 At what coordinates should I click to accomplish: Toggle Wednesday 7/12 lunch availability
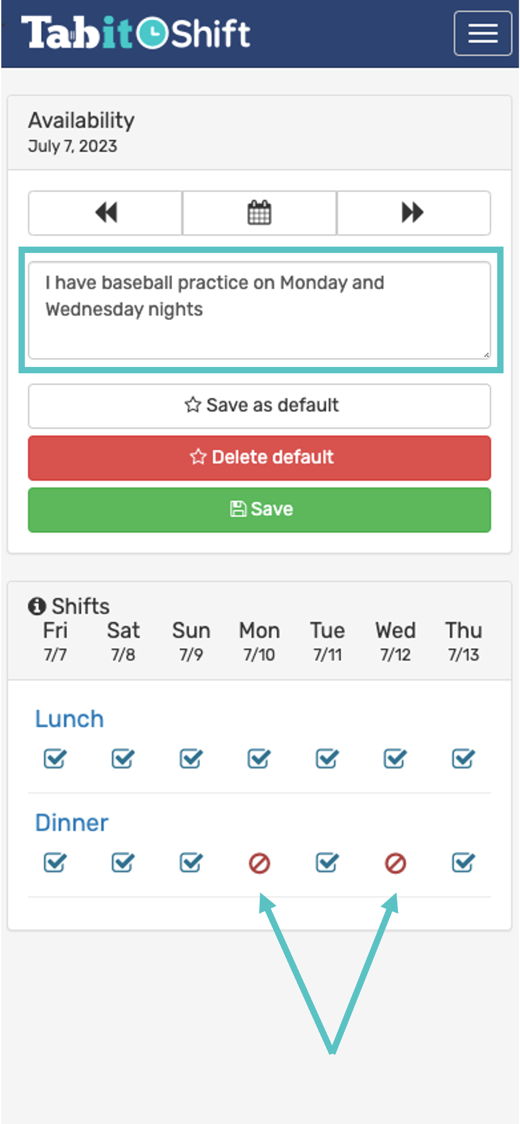[x=395, y=758]
